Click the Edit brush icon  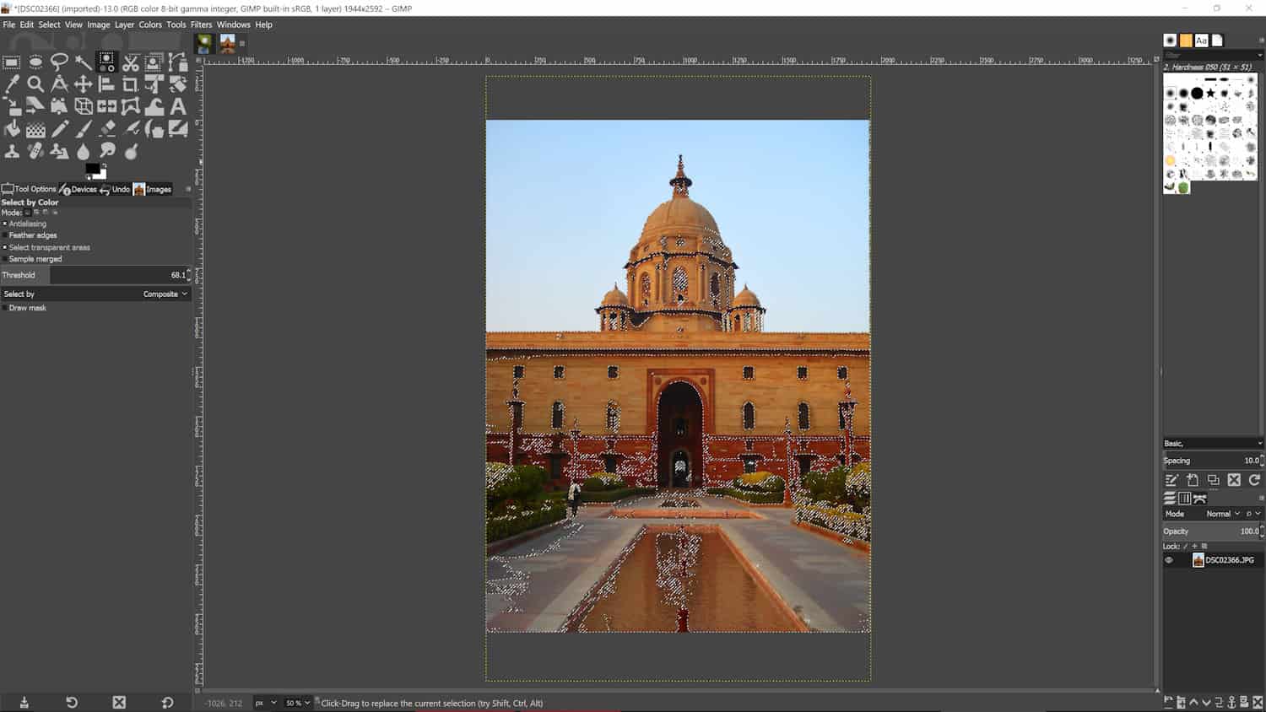(1171, 480)
